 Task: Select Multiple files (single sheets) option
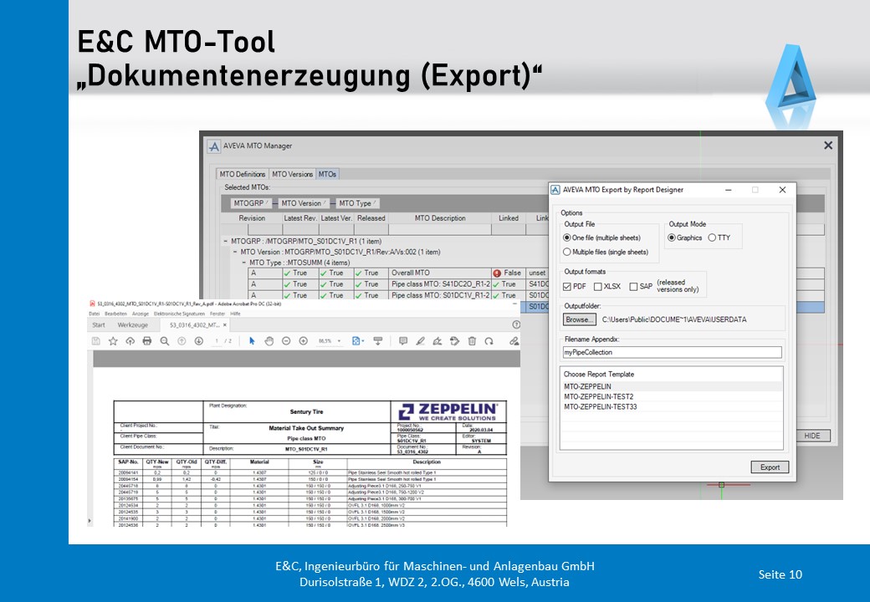pos(567,252)
